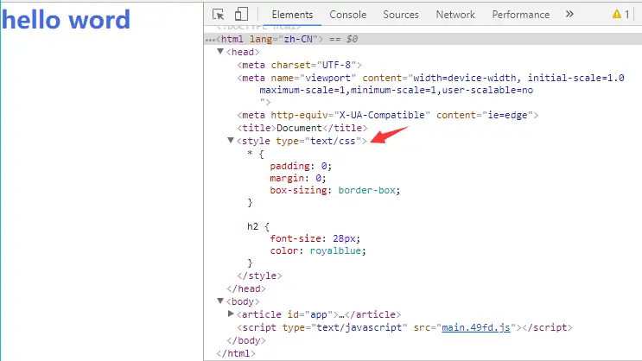Click the 'color: royalblue;' line
642x361 pixels.
pyautogui.click(x=318, y=250)
